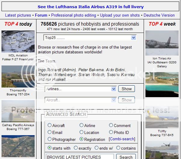The height and width of the screenshot is (159, 181).
Task: Open Ion Tiriac Air Gulfstream G200 thumbnail
Action: click(x=162, y=43)
